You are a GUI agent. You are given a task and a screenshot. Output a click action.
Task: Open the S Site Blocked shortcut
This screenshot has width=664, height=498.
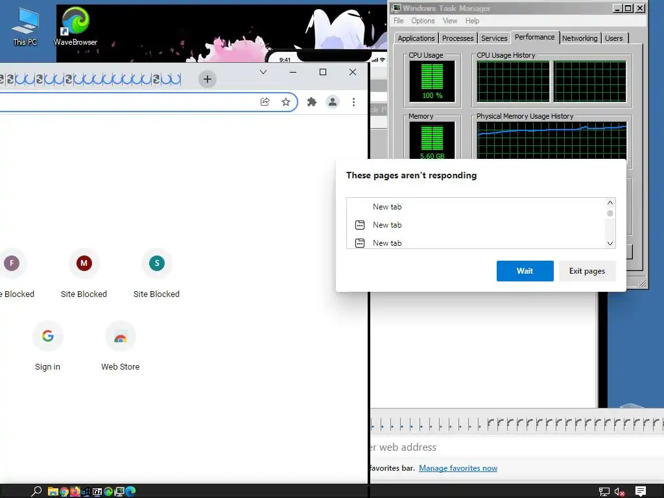156,274
